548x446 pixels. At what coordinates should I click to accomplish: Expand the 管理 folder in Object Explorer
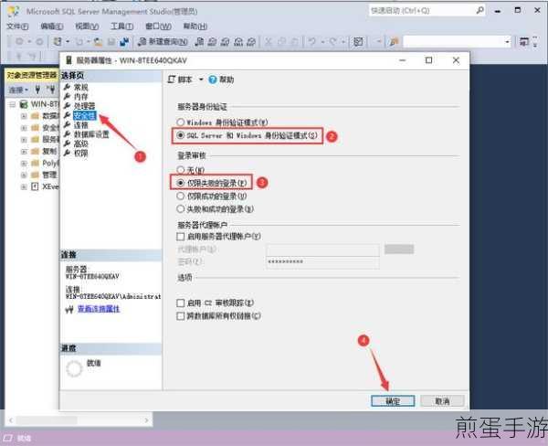(24, 175)
